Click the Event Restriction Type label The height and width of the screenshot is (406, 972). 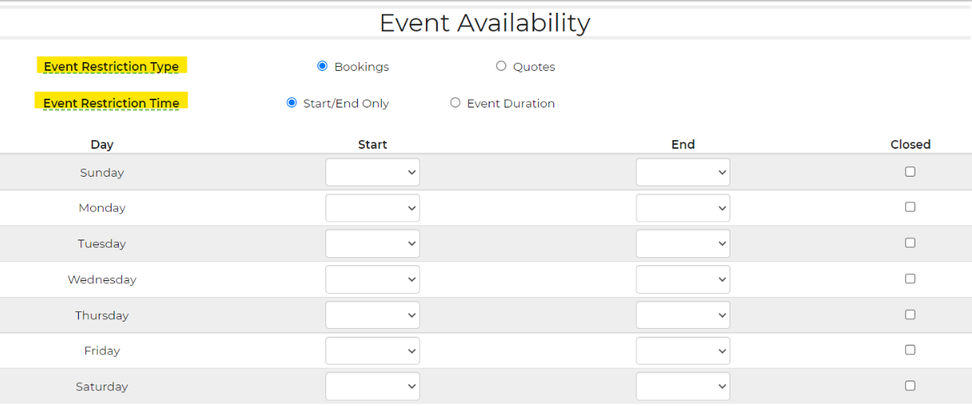click(111, 66)
